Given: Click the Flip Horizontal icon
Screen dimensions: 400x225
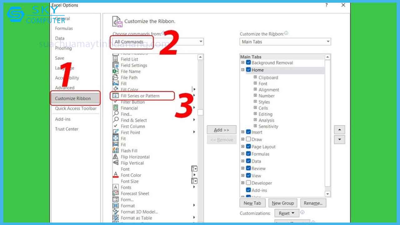Looking at the screenshot, I should 116,157.
